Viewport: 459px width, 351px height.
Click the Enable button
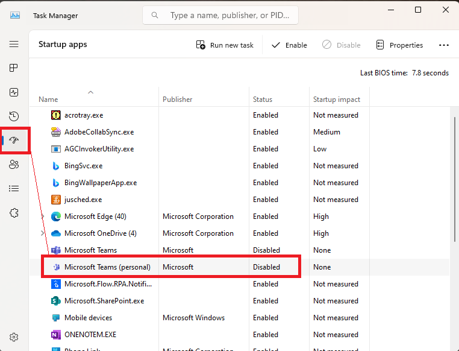289,45
